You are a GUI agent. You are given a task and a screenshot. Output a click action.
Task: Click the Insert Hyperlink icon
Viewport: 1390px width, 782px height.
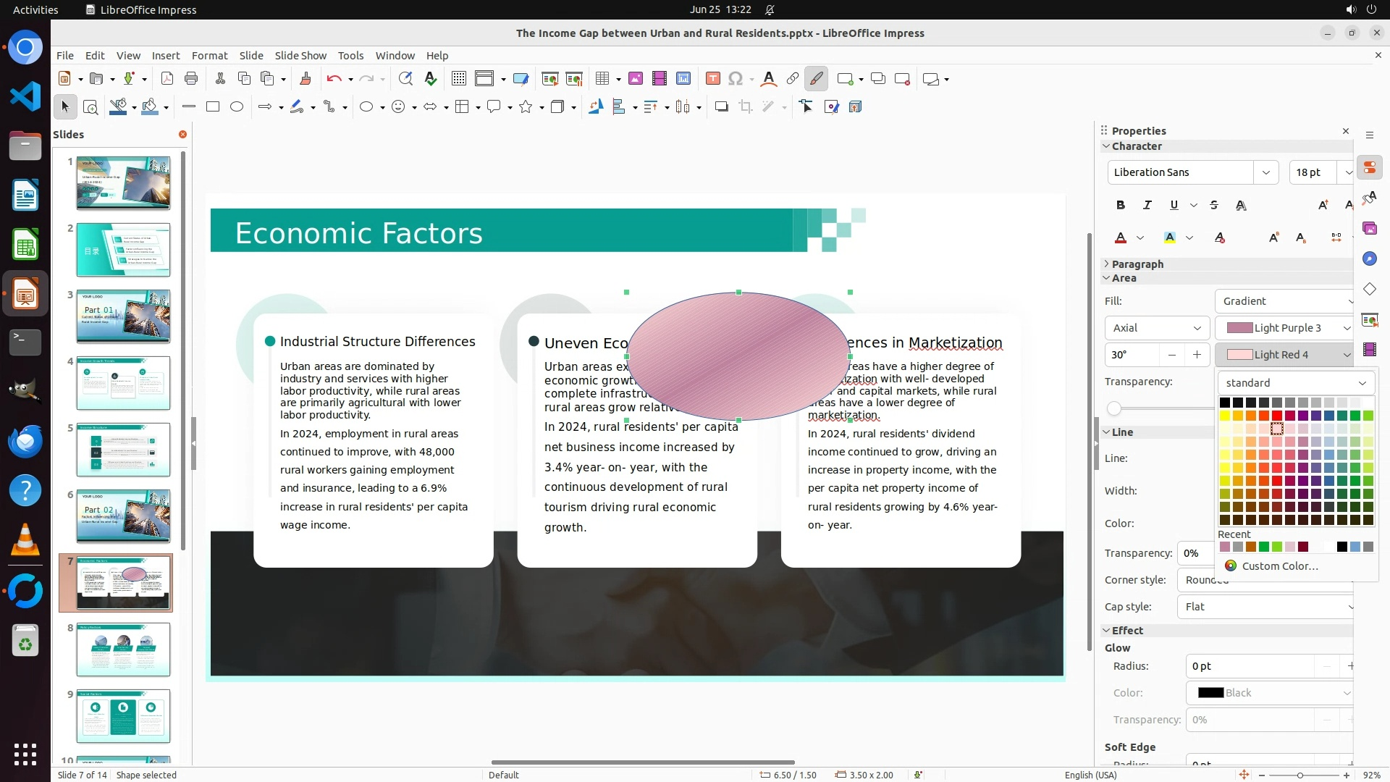[x=793, y=79]
